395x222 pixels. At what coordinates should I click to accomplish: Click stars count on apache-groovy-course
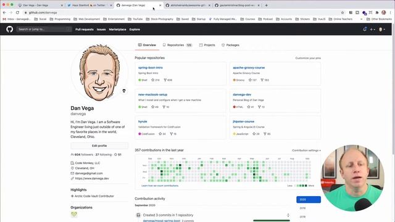tap(252, 80)
